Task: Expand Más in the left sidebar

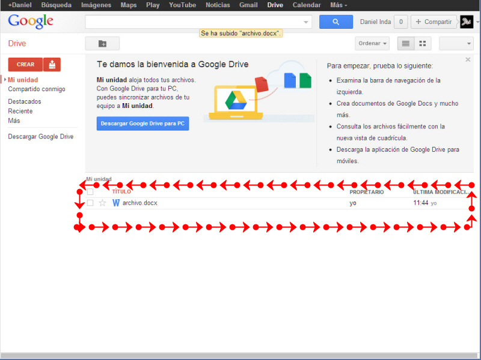Action: (14, 121)
